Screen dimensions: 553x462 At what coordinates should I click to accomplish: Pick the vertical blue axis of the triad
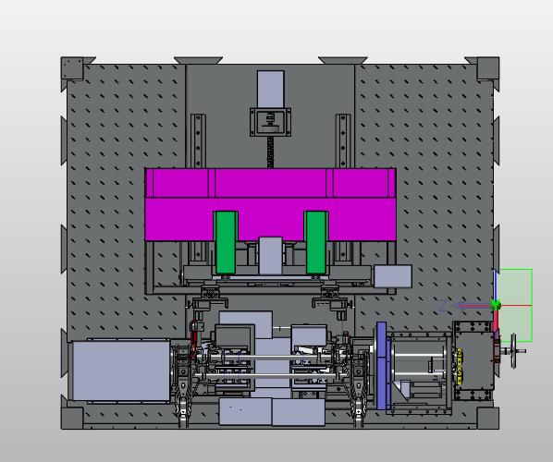tap(496, 286)
